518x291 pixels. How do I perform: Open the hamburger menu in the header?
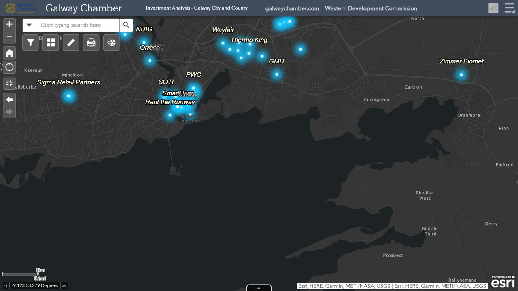[x=510, y=8]
